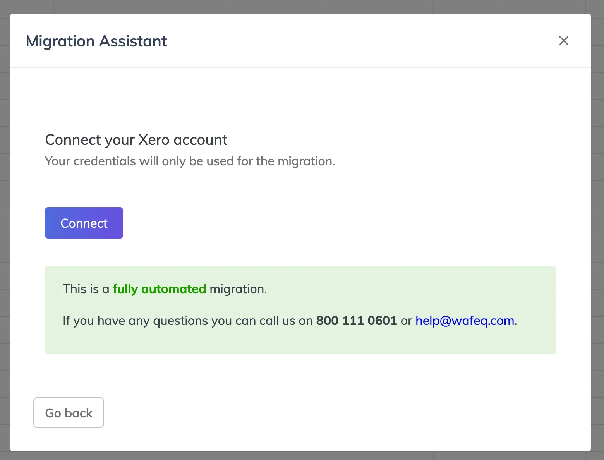The width and height of the screenshot is (604, 460).
Task: Select the phone number 800 111 0601
Action: click(356, 321)
